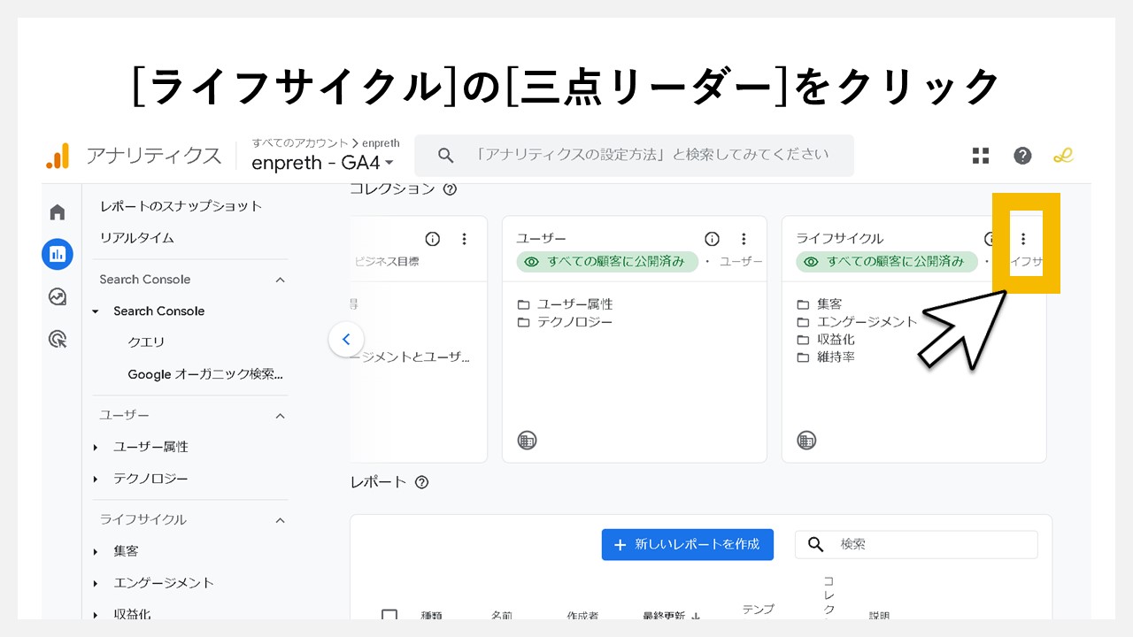Click the globe icon on the ライフサイクル card

tap(806, 440)
